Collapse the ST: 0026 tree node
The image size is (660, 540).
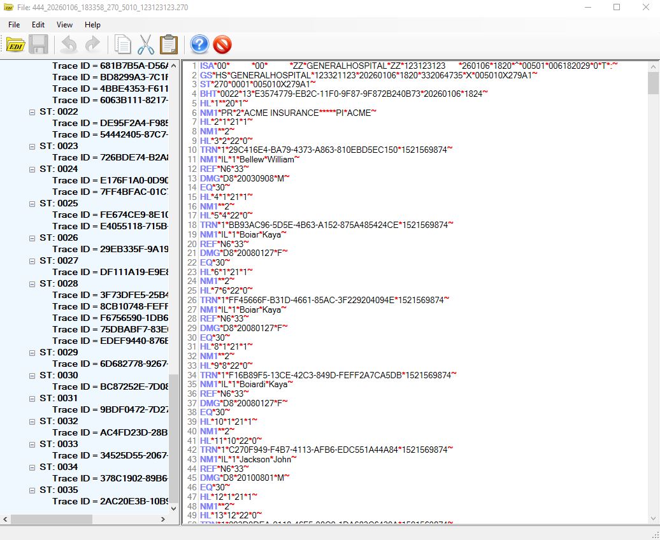[x=32, y=238]
